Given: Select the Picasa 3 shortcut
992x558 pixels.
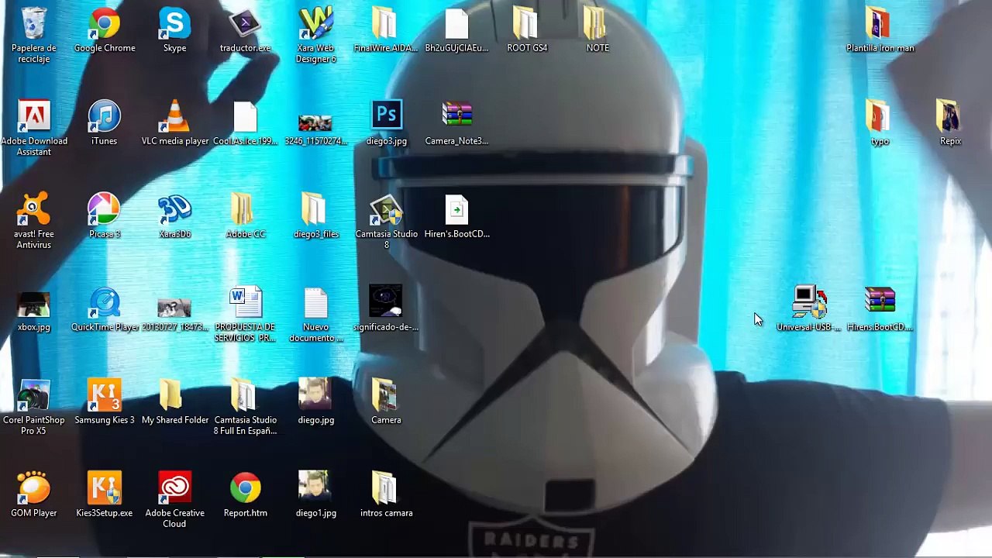Looking at the screenshot, I should pos(105,209).
